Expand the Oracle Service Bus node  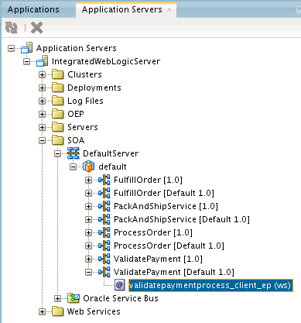(x=57, y=298)
